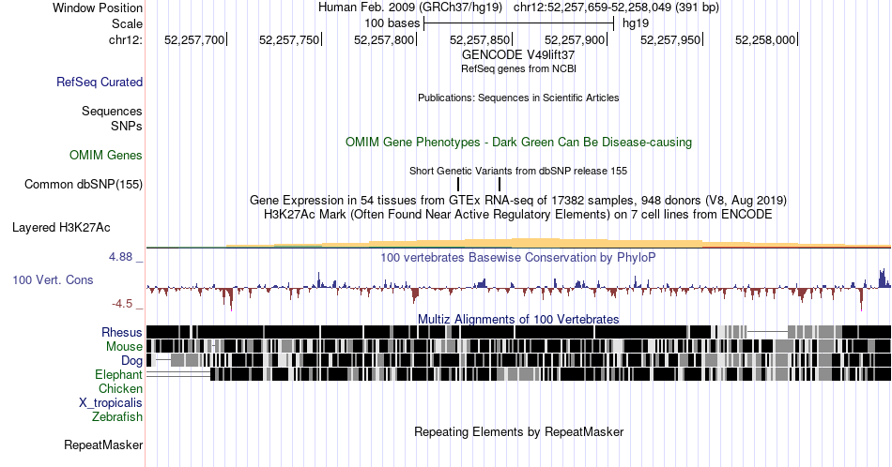
Task: Click the chr12:52,257,659-52,258,049 position text
Action: tap(616, 8)
